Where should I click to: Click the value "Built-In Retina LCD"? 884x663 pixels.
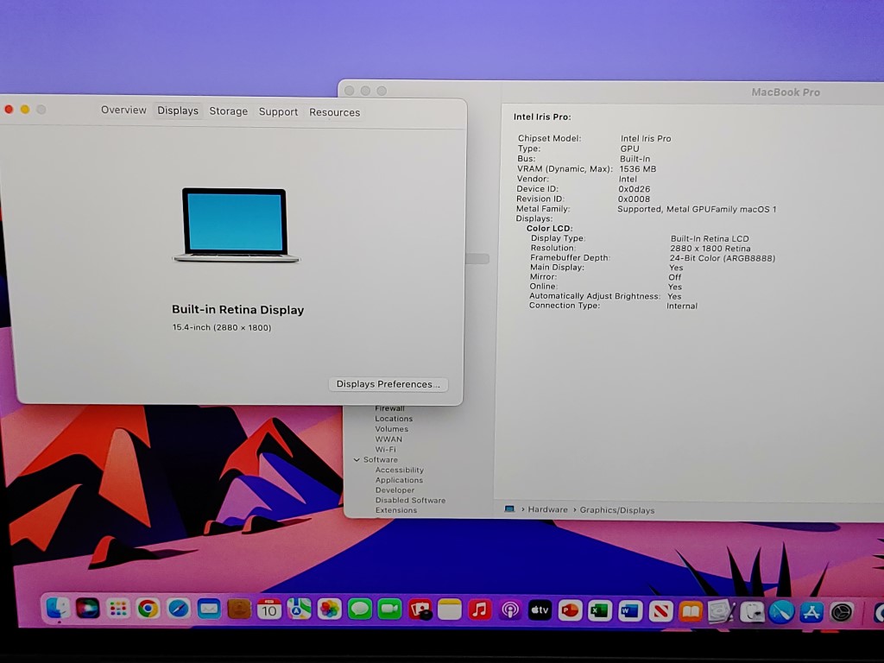pos(710,238)
